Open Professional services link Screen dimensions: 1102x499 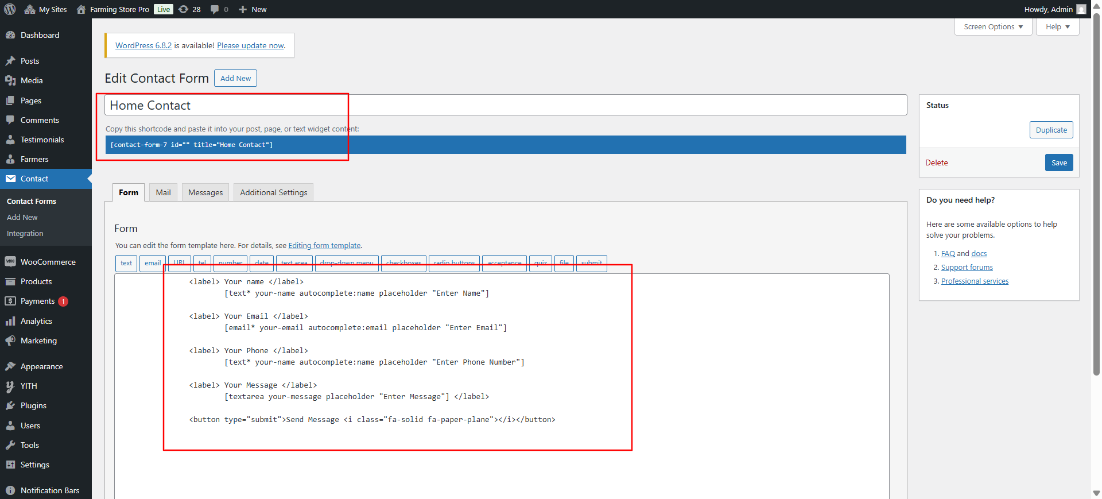click(975, 281)
